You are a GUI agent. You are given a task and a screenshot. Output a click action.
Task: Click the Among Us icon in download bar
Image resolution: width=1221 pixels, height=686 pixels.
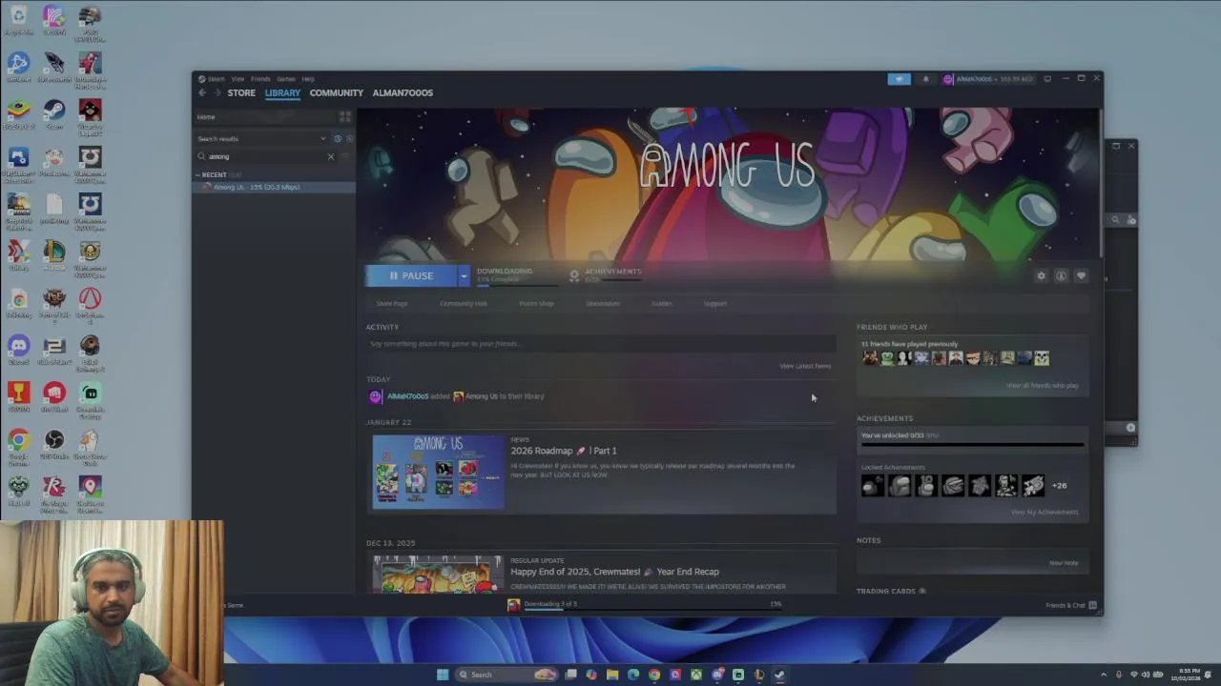pos(514,605)
